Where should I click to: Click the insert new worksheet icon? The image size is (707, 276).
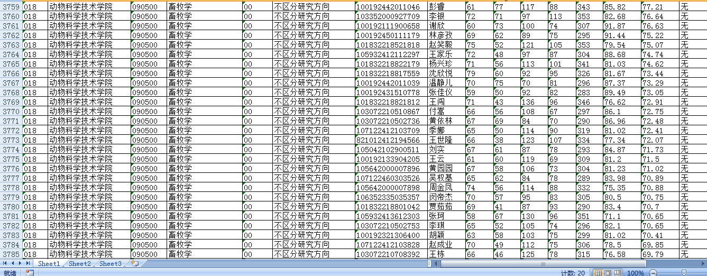pyautogui.click(x=135, y=263)
